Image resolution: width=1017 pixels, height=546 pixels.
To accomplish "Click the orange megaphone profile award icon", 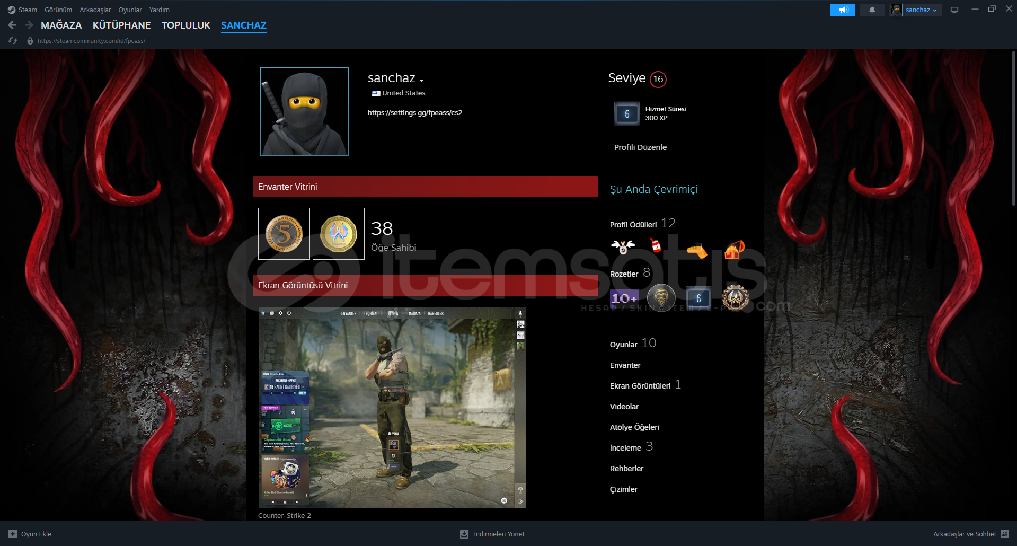I will (x=697, y=250).
